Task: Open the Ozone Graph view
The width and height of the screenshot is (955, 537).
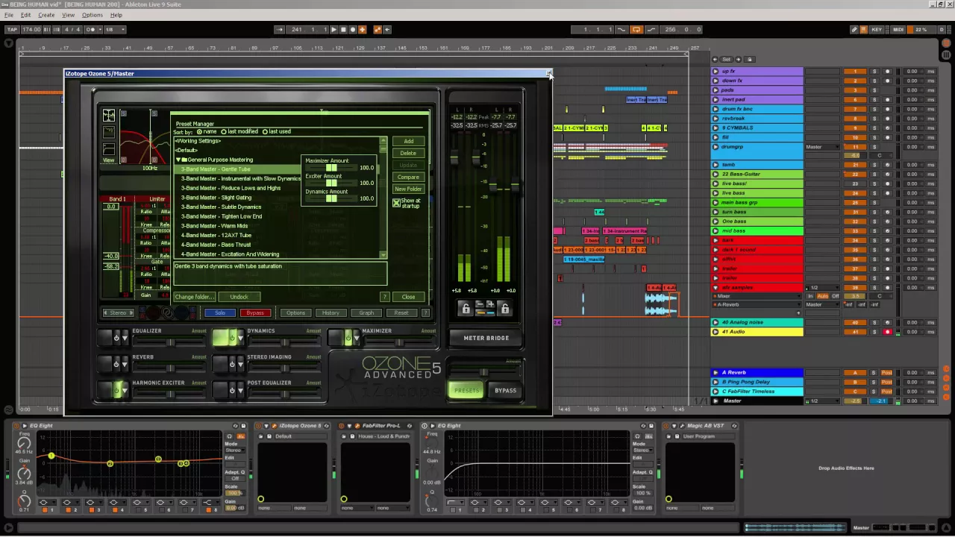Action: 366,313
